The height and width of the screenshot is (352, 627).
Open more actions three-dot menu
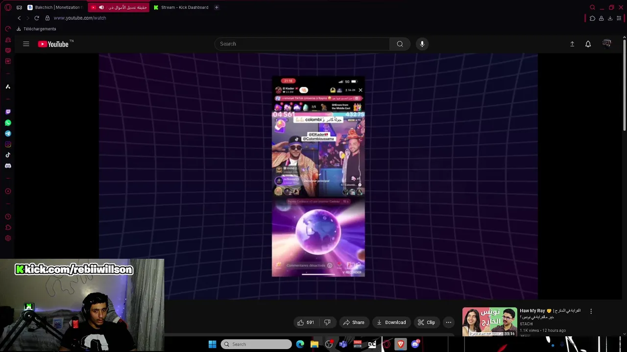pyautogui.click(x=449, y=322)
